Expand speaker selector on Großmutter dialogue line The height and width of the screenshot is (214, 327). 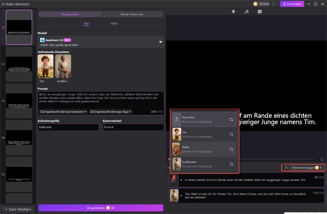[181, 195]
